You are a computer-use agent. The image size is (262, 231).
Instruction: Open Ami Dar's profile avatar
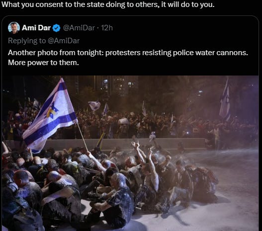point(14,27)
